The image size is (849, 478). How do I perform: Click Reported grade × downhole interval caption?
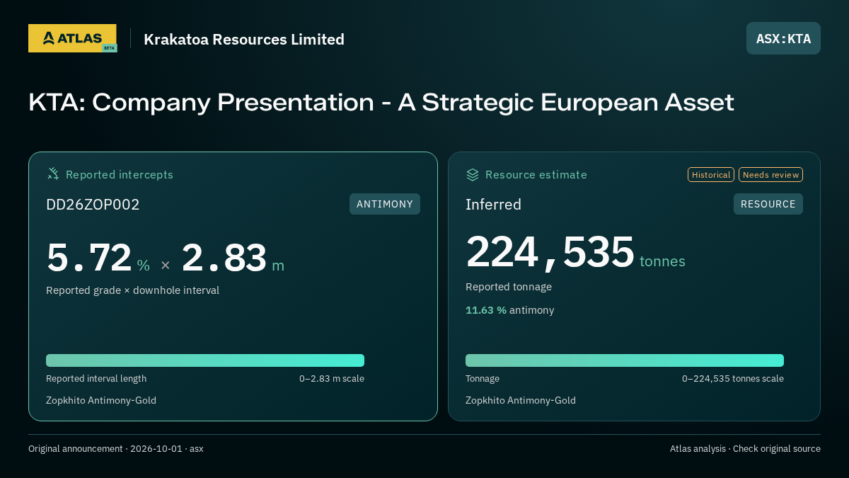point(132,290)
